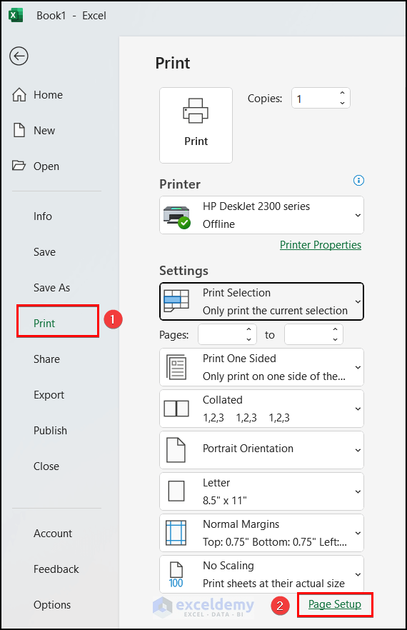Click the printer icon on the Print button
The image size is (407, 630).
click(196, 111)
